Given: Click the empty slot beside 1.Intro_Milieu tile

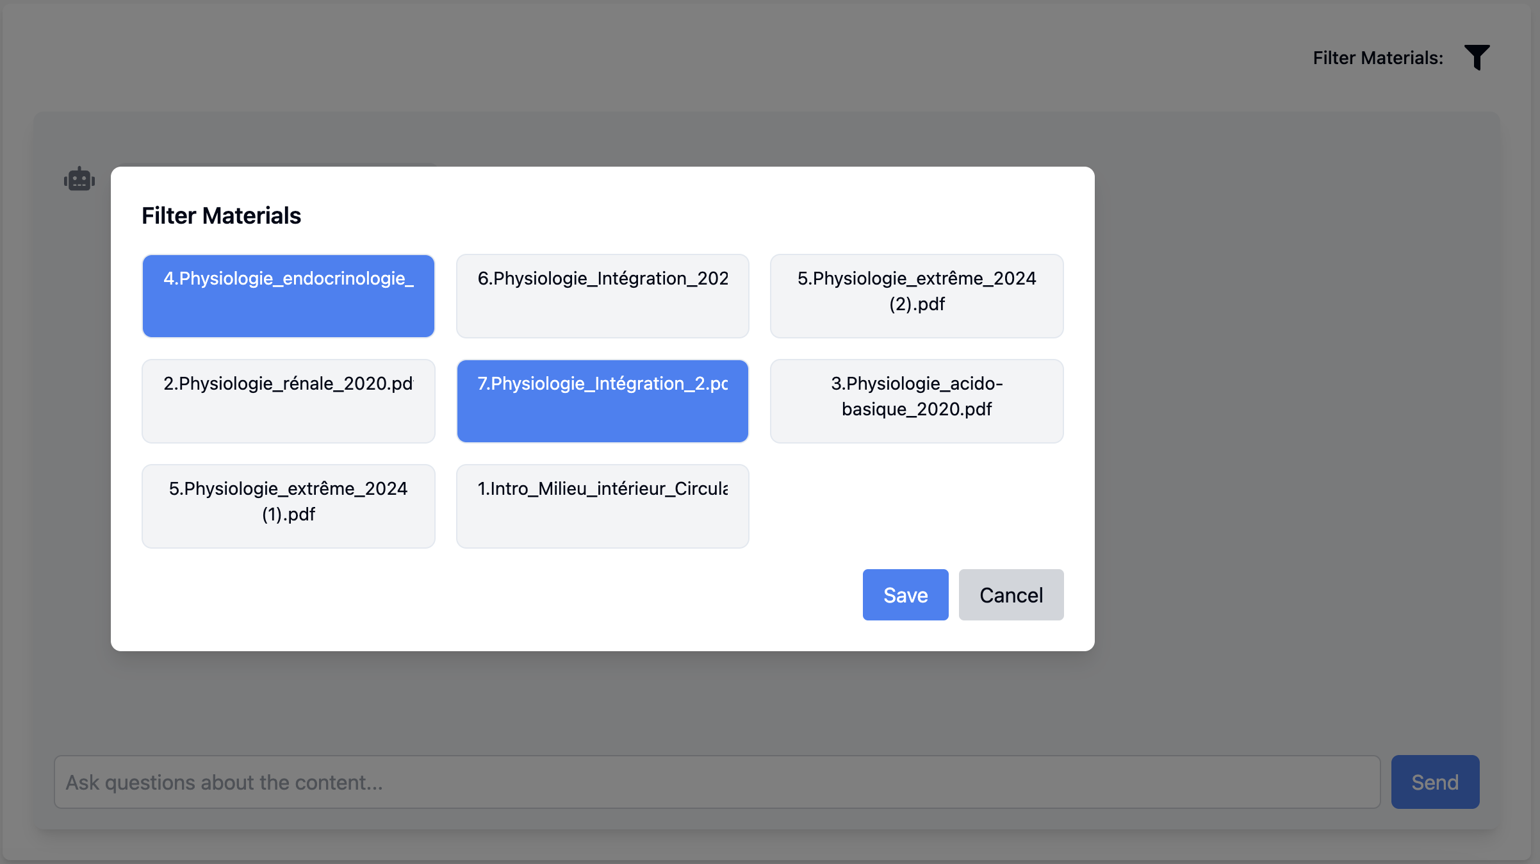Looking at the screenshot, I should coord(916,506).
